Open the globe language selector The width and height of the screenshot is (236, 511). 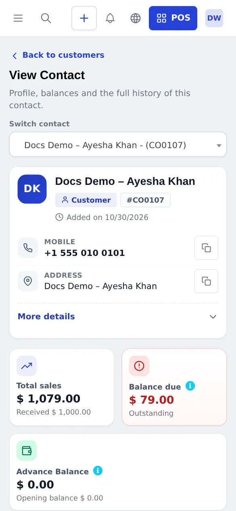click(x=136, y=18)
